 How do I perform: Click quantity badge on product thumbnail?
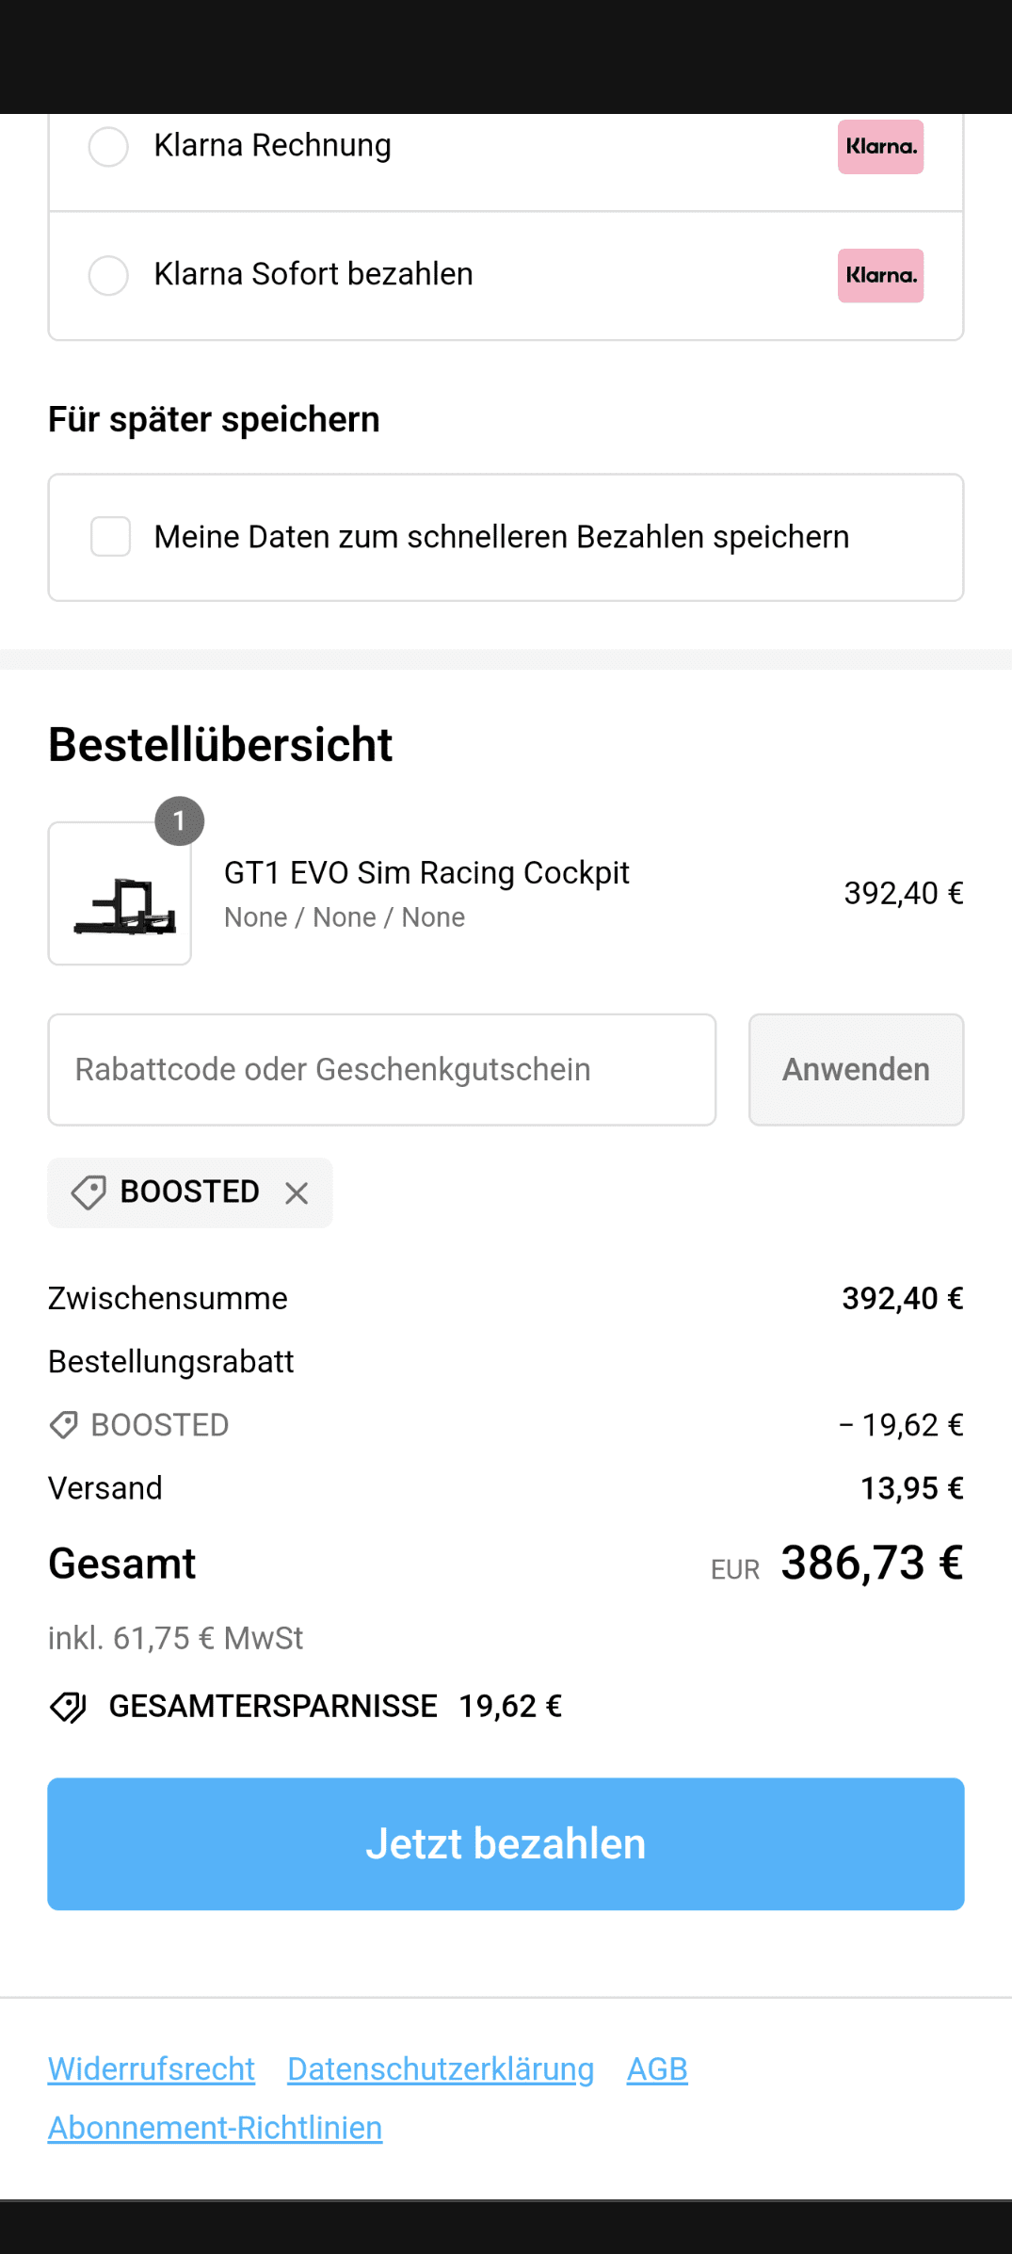pos(180,820)
